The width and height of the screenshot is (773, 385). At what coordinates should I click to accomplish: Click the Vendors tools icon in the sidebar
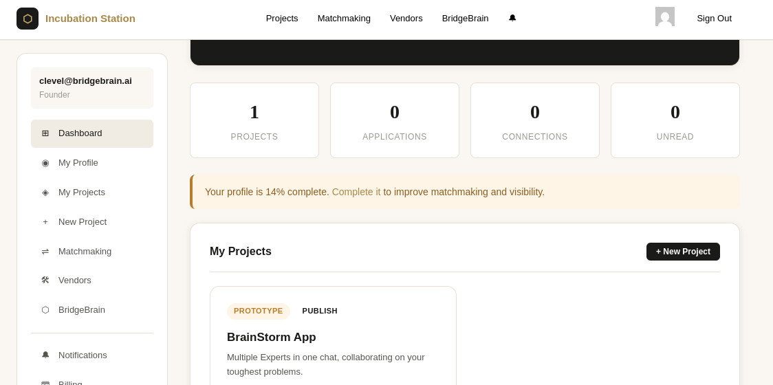tap(45, 280)
